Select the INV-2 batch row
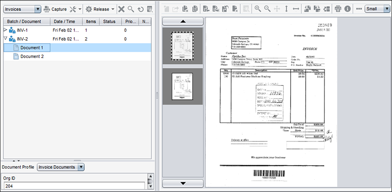 coord(77,39)
